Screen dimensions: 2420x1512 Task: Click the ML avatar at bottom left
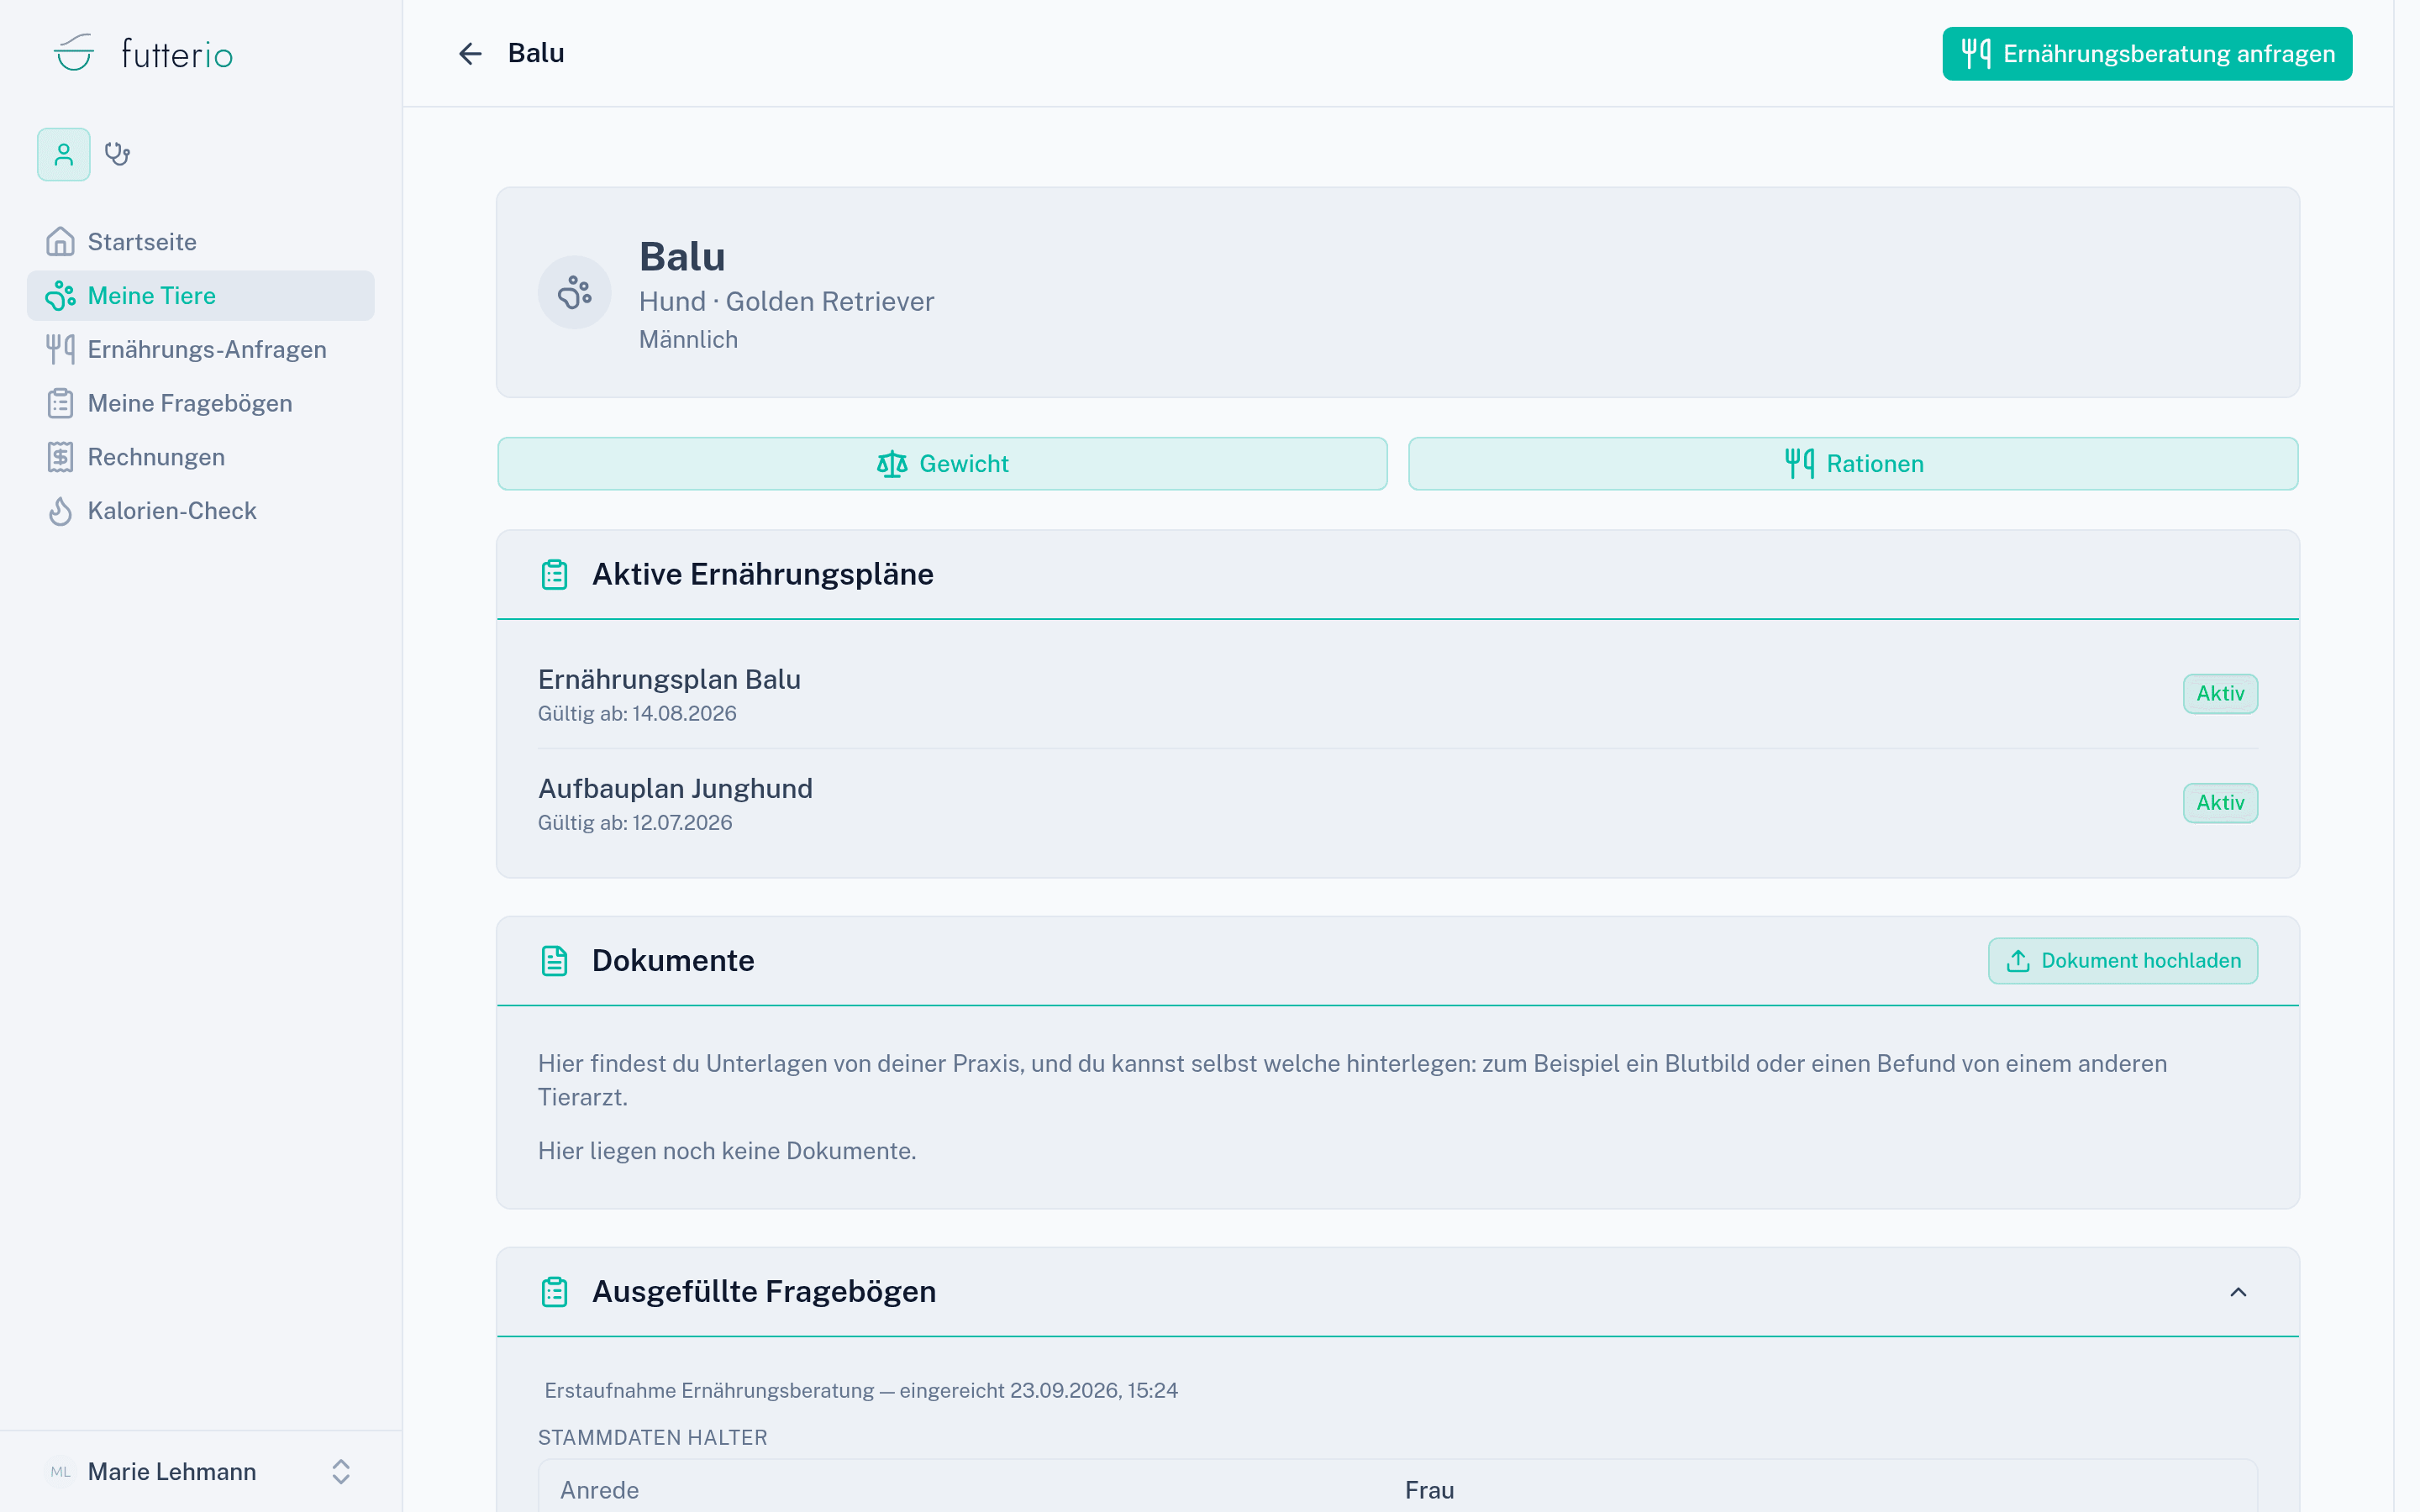click(x=61, y=1471)
